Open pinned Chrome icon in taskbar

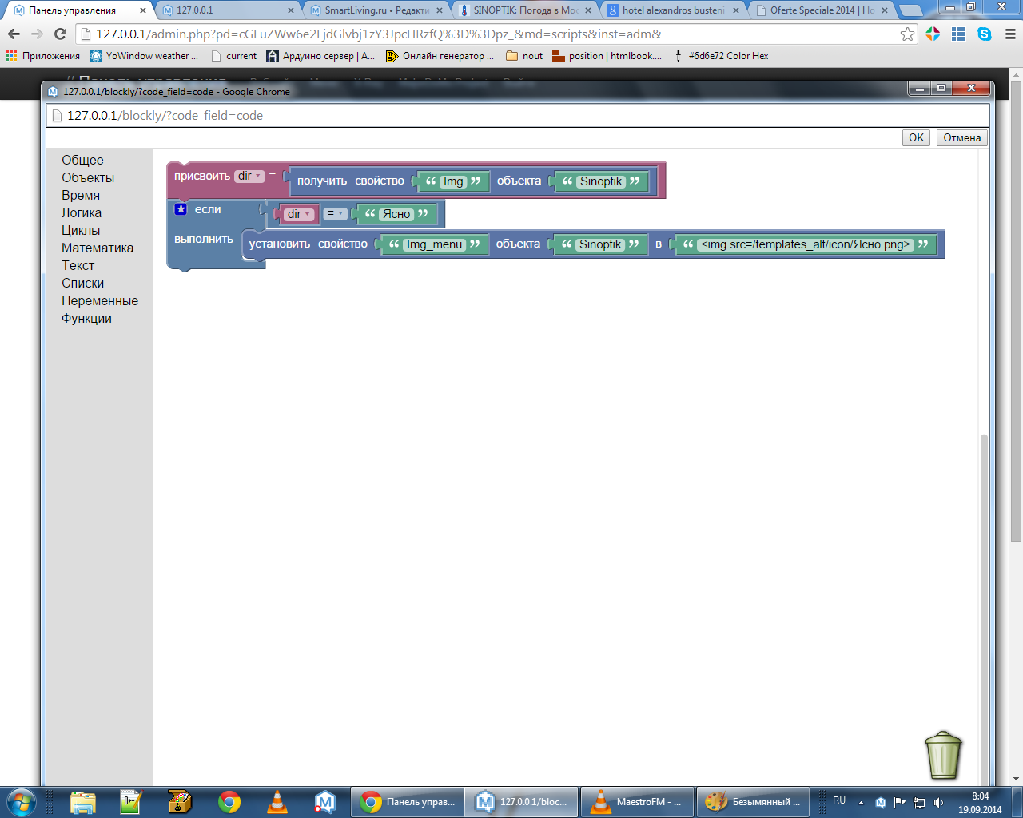[229, 801]
